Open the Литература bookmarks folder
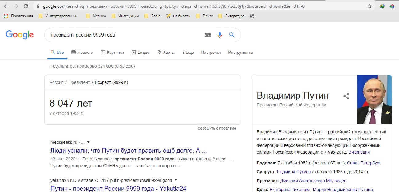Screen dimensions: 399x192 [x=231, y=16]
